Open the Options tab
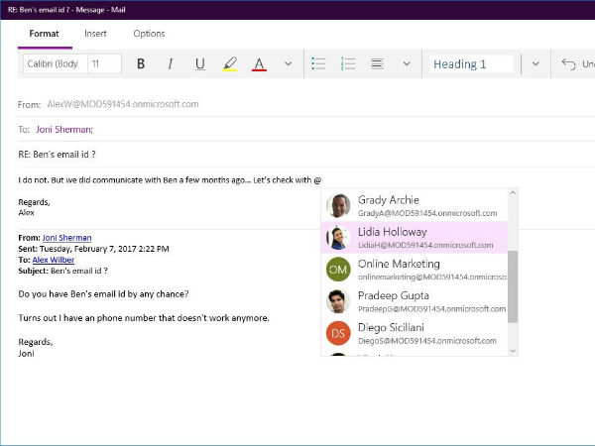This screenshot has height=446, width=595. tap(149, 34)
